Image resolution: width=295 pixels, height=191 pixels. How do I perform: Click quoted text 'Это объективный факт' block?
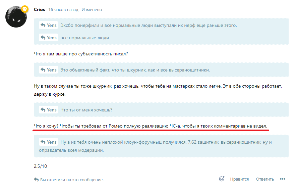coord(135,70)
